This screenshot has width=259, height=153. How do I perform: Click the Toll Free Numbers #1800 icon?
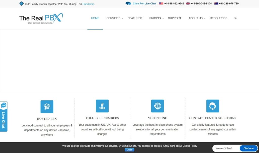pos(102,106)
